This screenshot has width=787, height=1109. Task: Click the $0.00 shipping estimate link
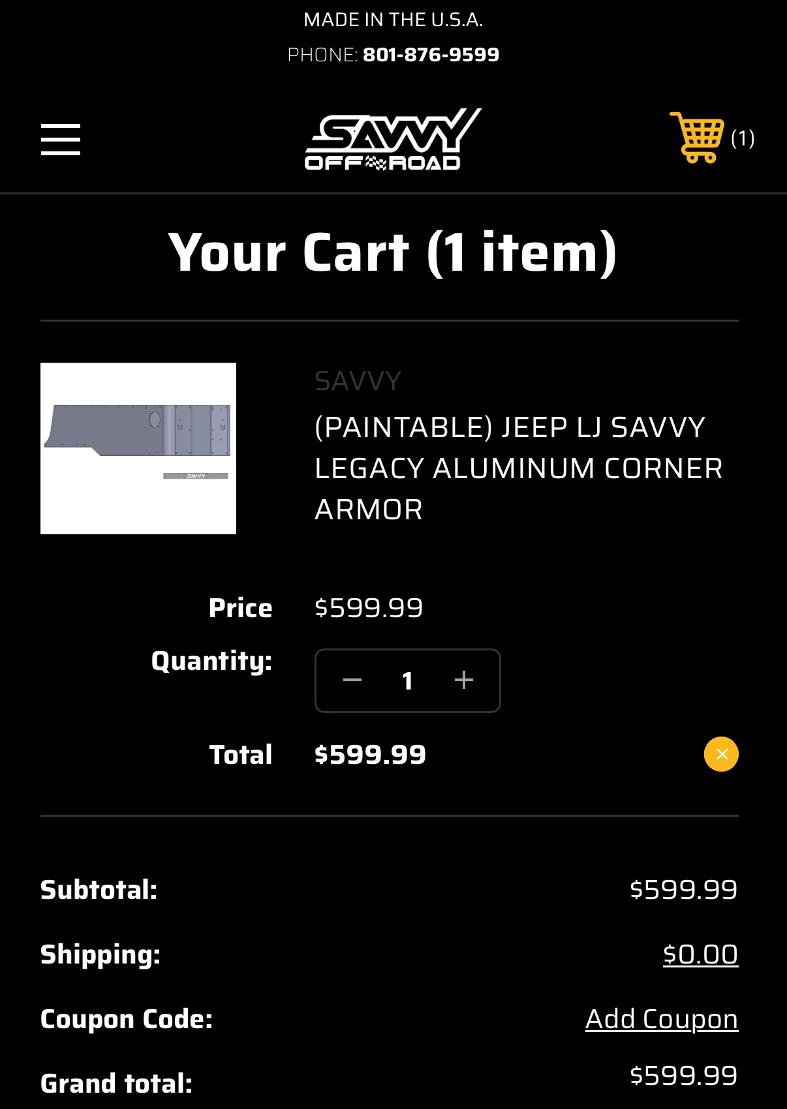pyautogui.click(x=700, y=954)
